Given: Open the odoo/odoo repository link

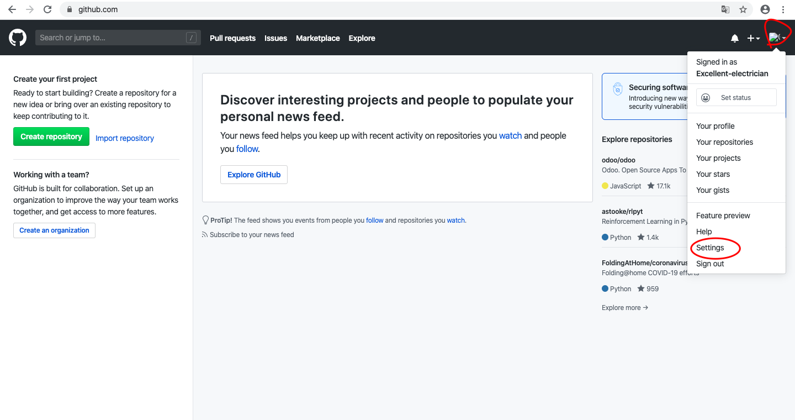Looking at the screenshot, I should pos(618,160).
